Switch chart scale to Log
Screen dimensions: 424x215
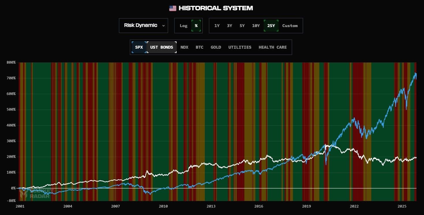(183, 26)
